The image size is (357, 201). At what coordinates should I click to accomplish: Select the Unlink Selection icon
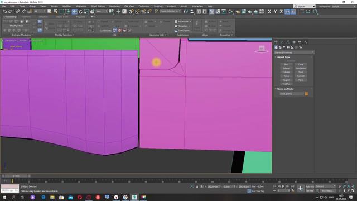point(23,12)
